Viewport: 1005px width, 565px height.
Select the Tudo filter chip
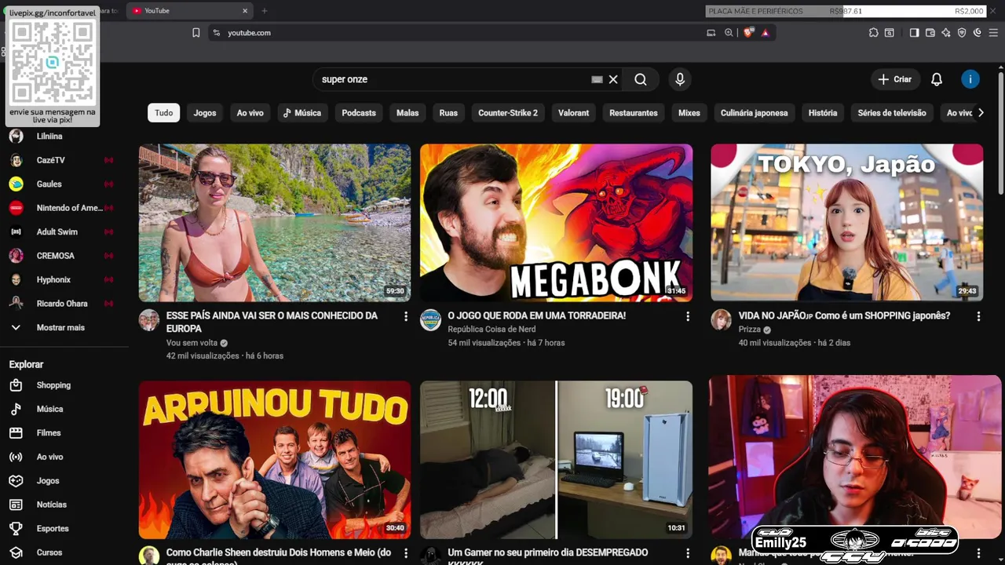(x=164, y=113)
